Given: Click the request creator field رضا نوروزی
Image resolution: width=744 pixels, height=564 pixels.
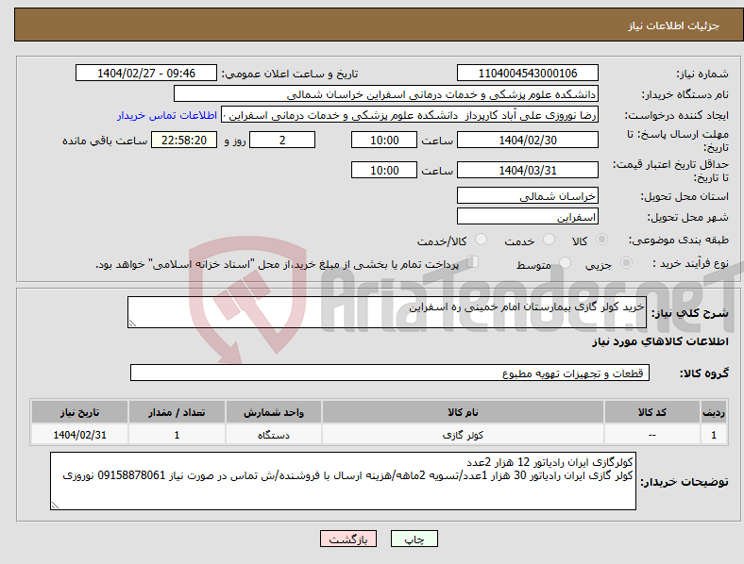Looking at the screenshot, I should pos(410,115).
